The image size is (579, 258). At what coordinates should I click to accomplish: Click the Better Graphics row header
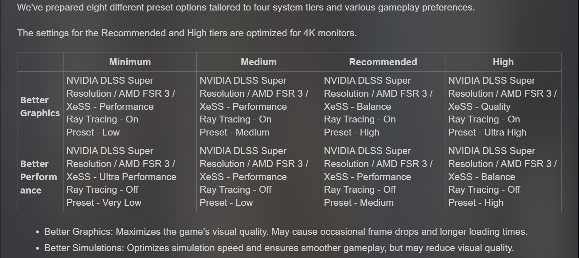(40, 107)
